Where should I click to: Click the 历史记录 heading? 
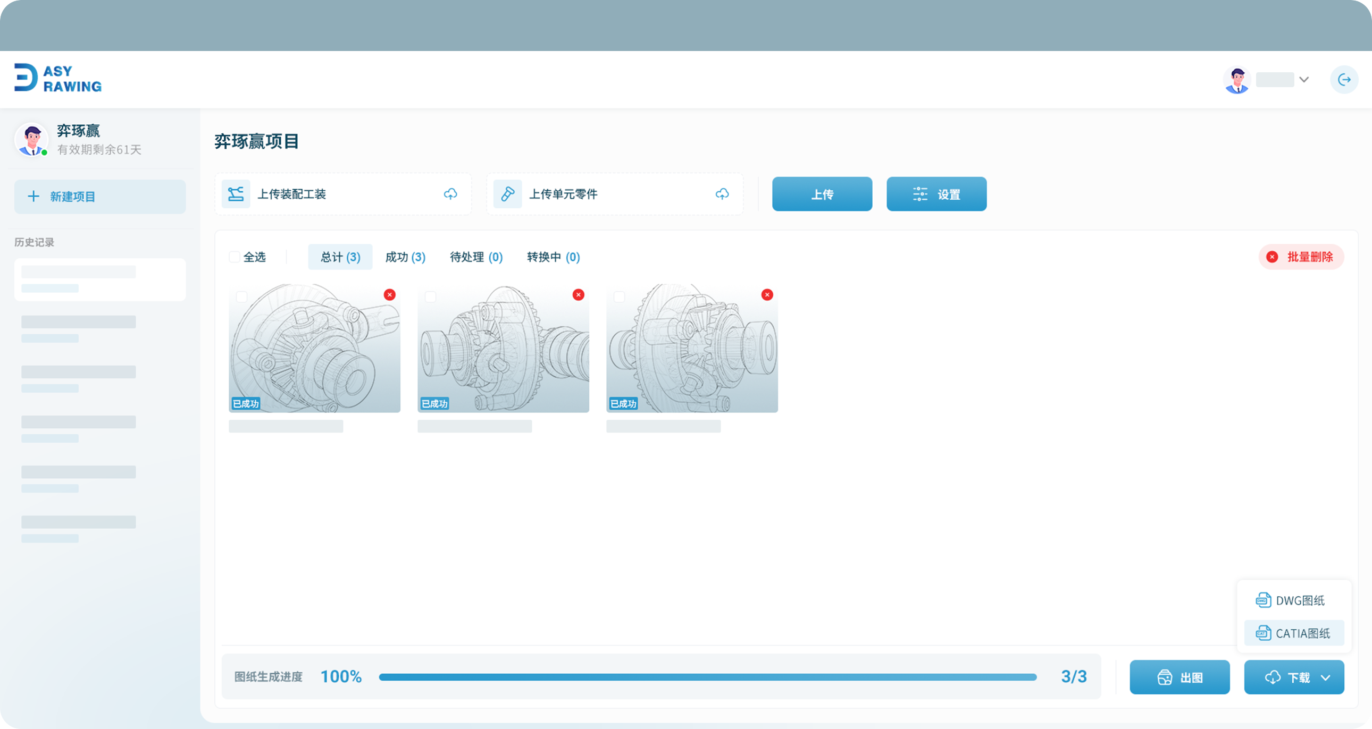[x=34, y=242]
